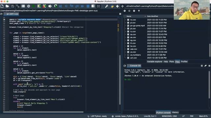Click the editor horizontal scrollbar

pos(43,112)
